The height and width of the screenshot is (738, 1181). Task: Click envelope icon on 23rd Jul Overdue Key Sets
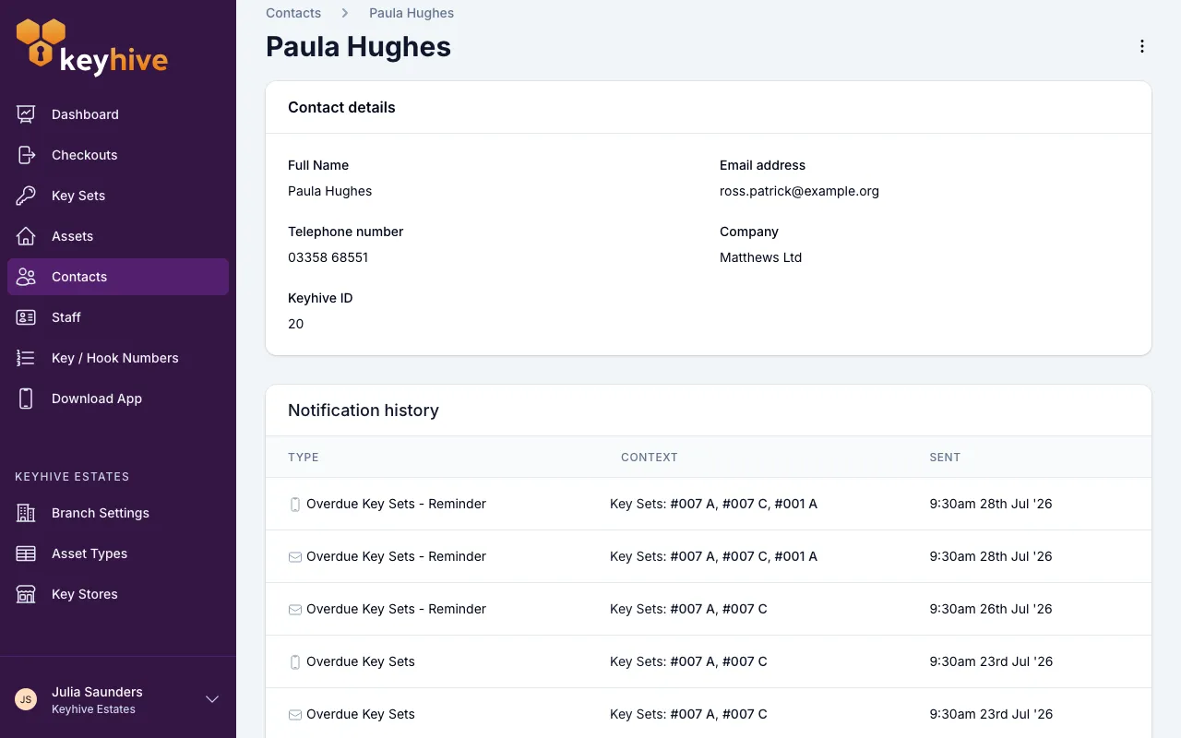coord(295,715)
